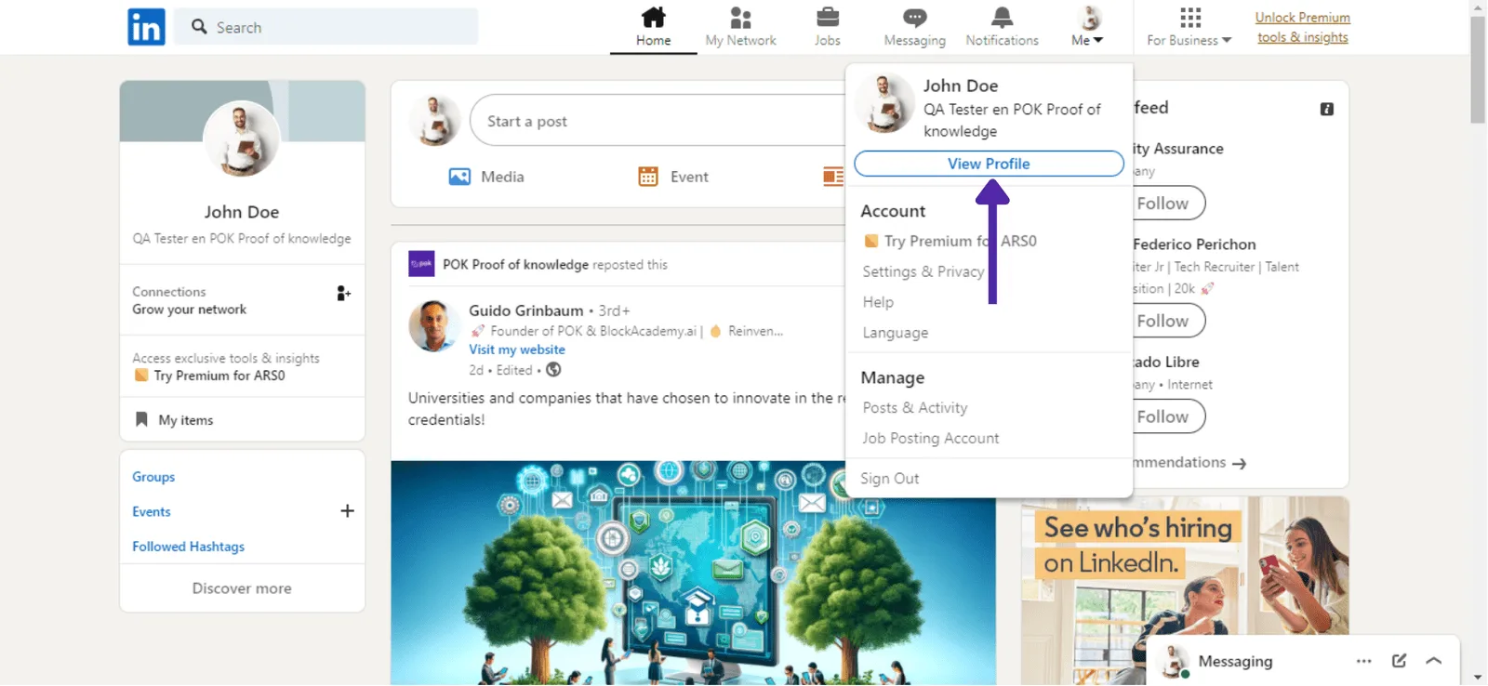Open the post's tree and monitor image
Viewport: 1488px width, 686px height.
[693, 573]
